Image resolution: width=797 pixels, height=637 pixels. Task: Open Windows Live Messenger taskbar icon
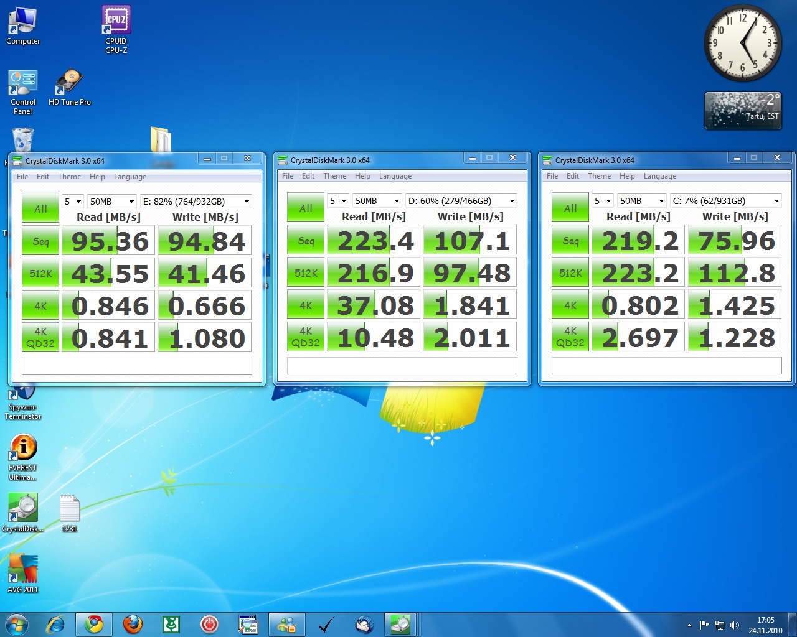[x=287, y=624]
